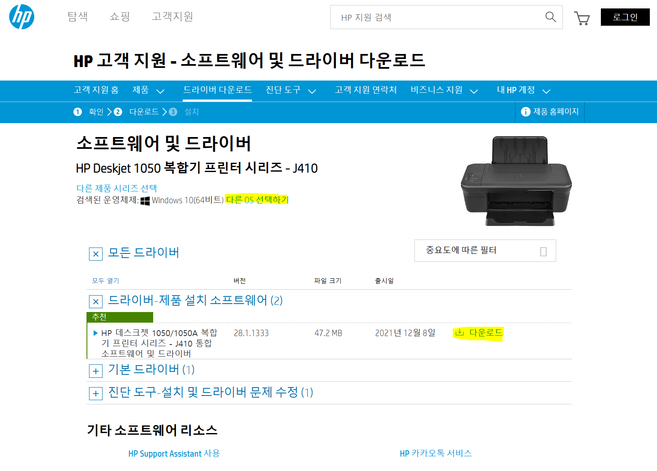This screenshot has width=657, height=471.
Task: Click the info icon beside 제품 홈페이지
Action: click(525, 112)
